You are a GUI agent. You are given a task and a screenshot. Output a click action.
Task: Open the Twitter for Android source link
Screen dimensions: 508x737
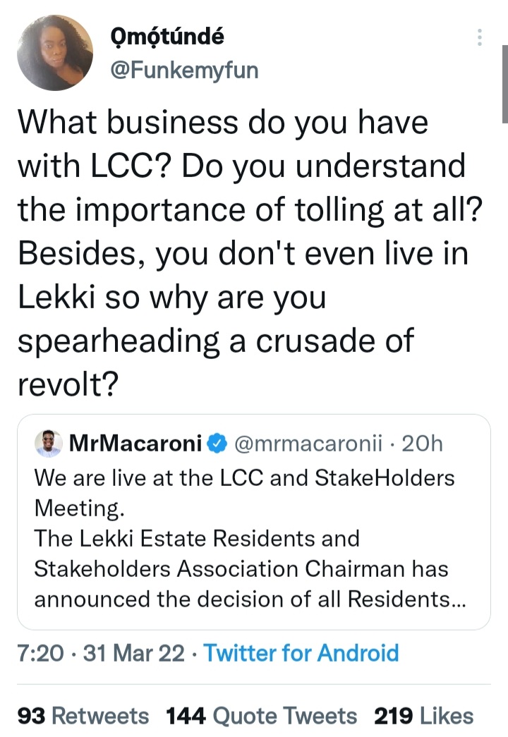(x=301, y=652)
